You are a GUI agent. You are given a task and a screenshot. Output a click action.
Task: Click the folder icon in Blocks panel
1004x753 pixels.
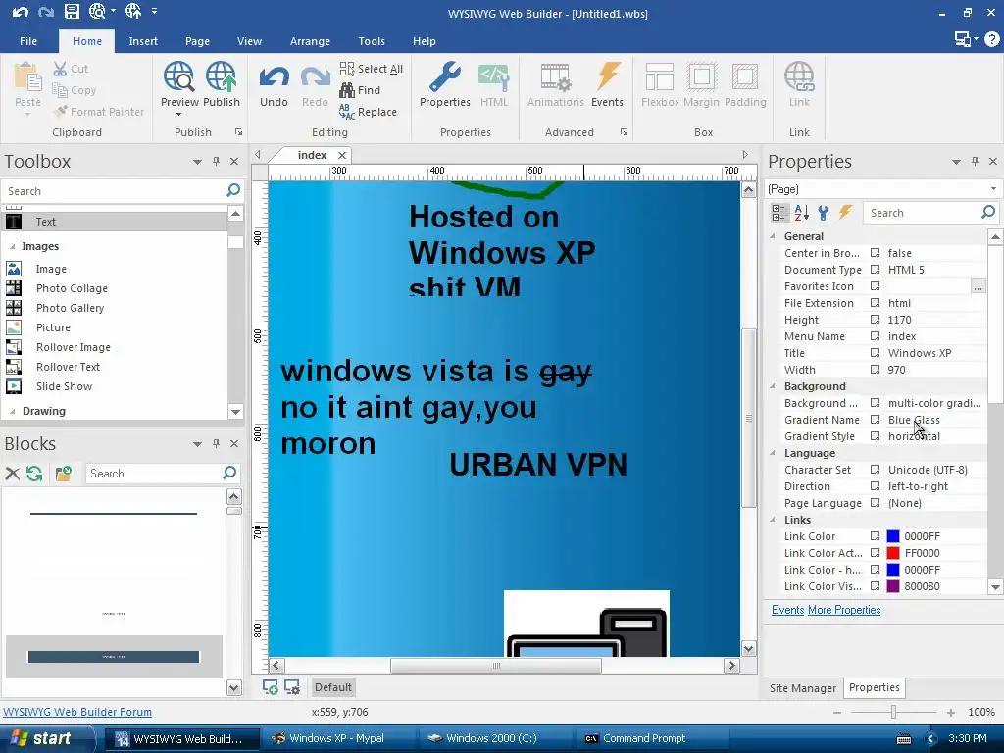click(63, 474)
